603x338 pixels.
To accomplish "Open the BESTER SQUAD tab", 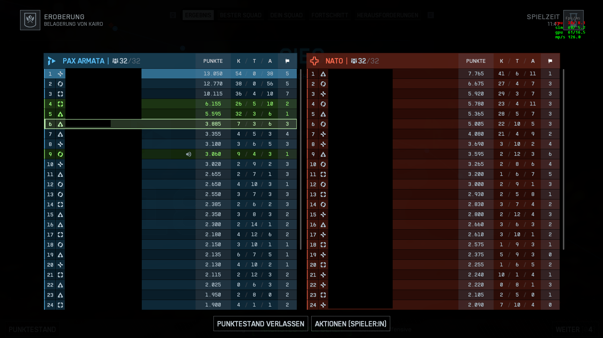I will tap(241, 15).
